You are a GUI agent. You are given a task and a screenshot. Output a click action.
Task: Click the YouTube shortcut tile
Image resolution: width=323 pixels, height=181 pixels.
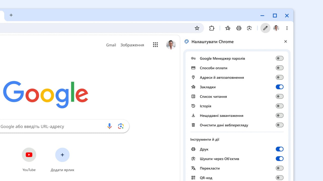(29, 155)
